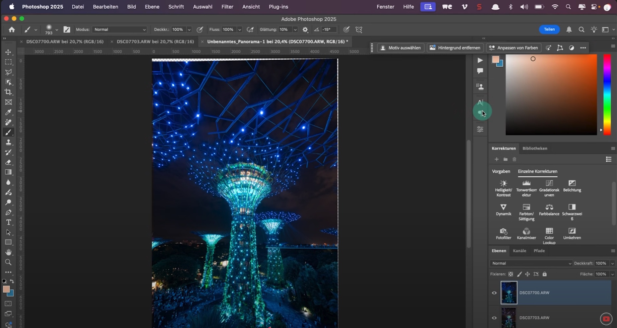Open layer blend mode Normal dropdown

pos(531,263)
